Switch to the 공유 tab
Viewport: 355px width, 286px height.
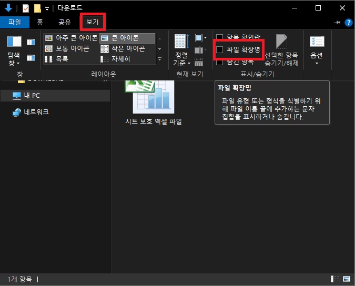[65, 22]
